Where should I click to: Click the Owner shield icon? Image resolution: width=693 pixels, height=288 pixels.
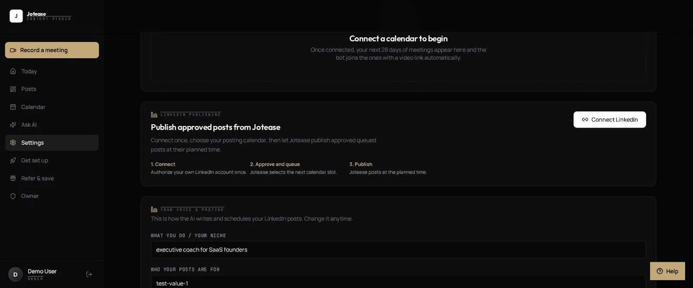pyautogui.click(x=13, y=196)
